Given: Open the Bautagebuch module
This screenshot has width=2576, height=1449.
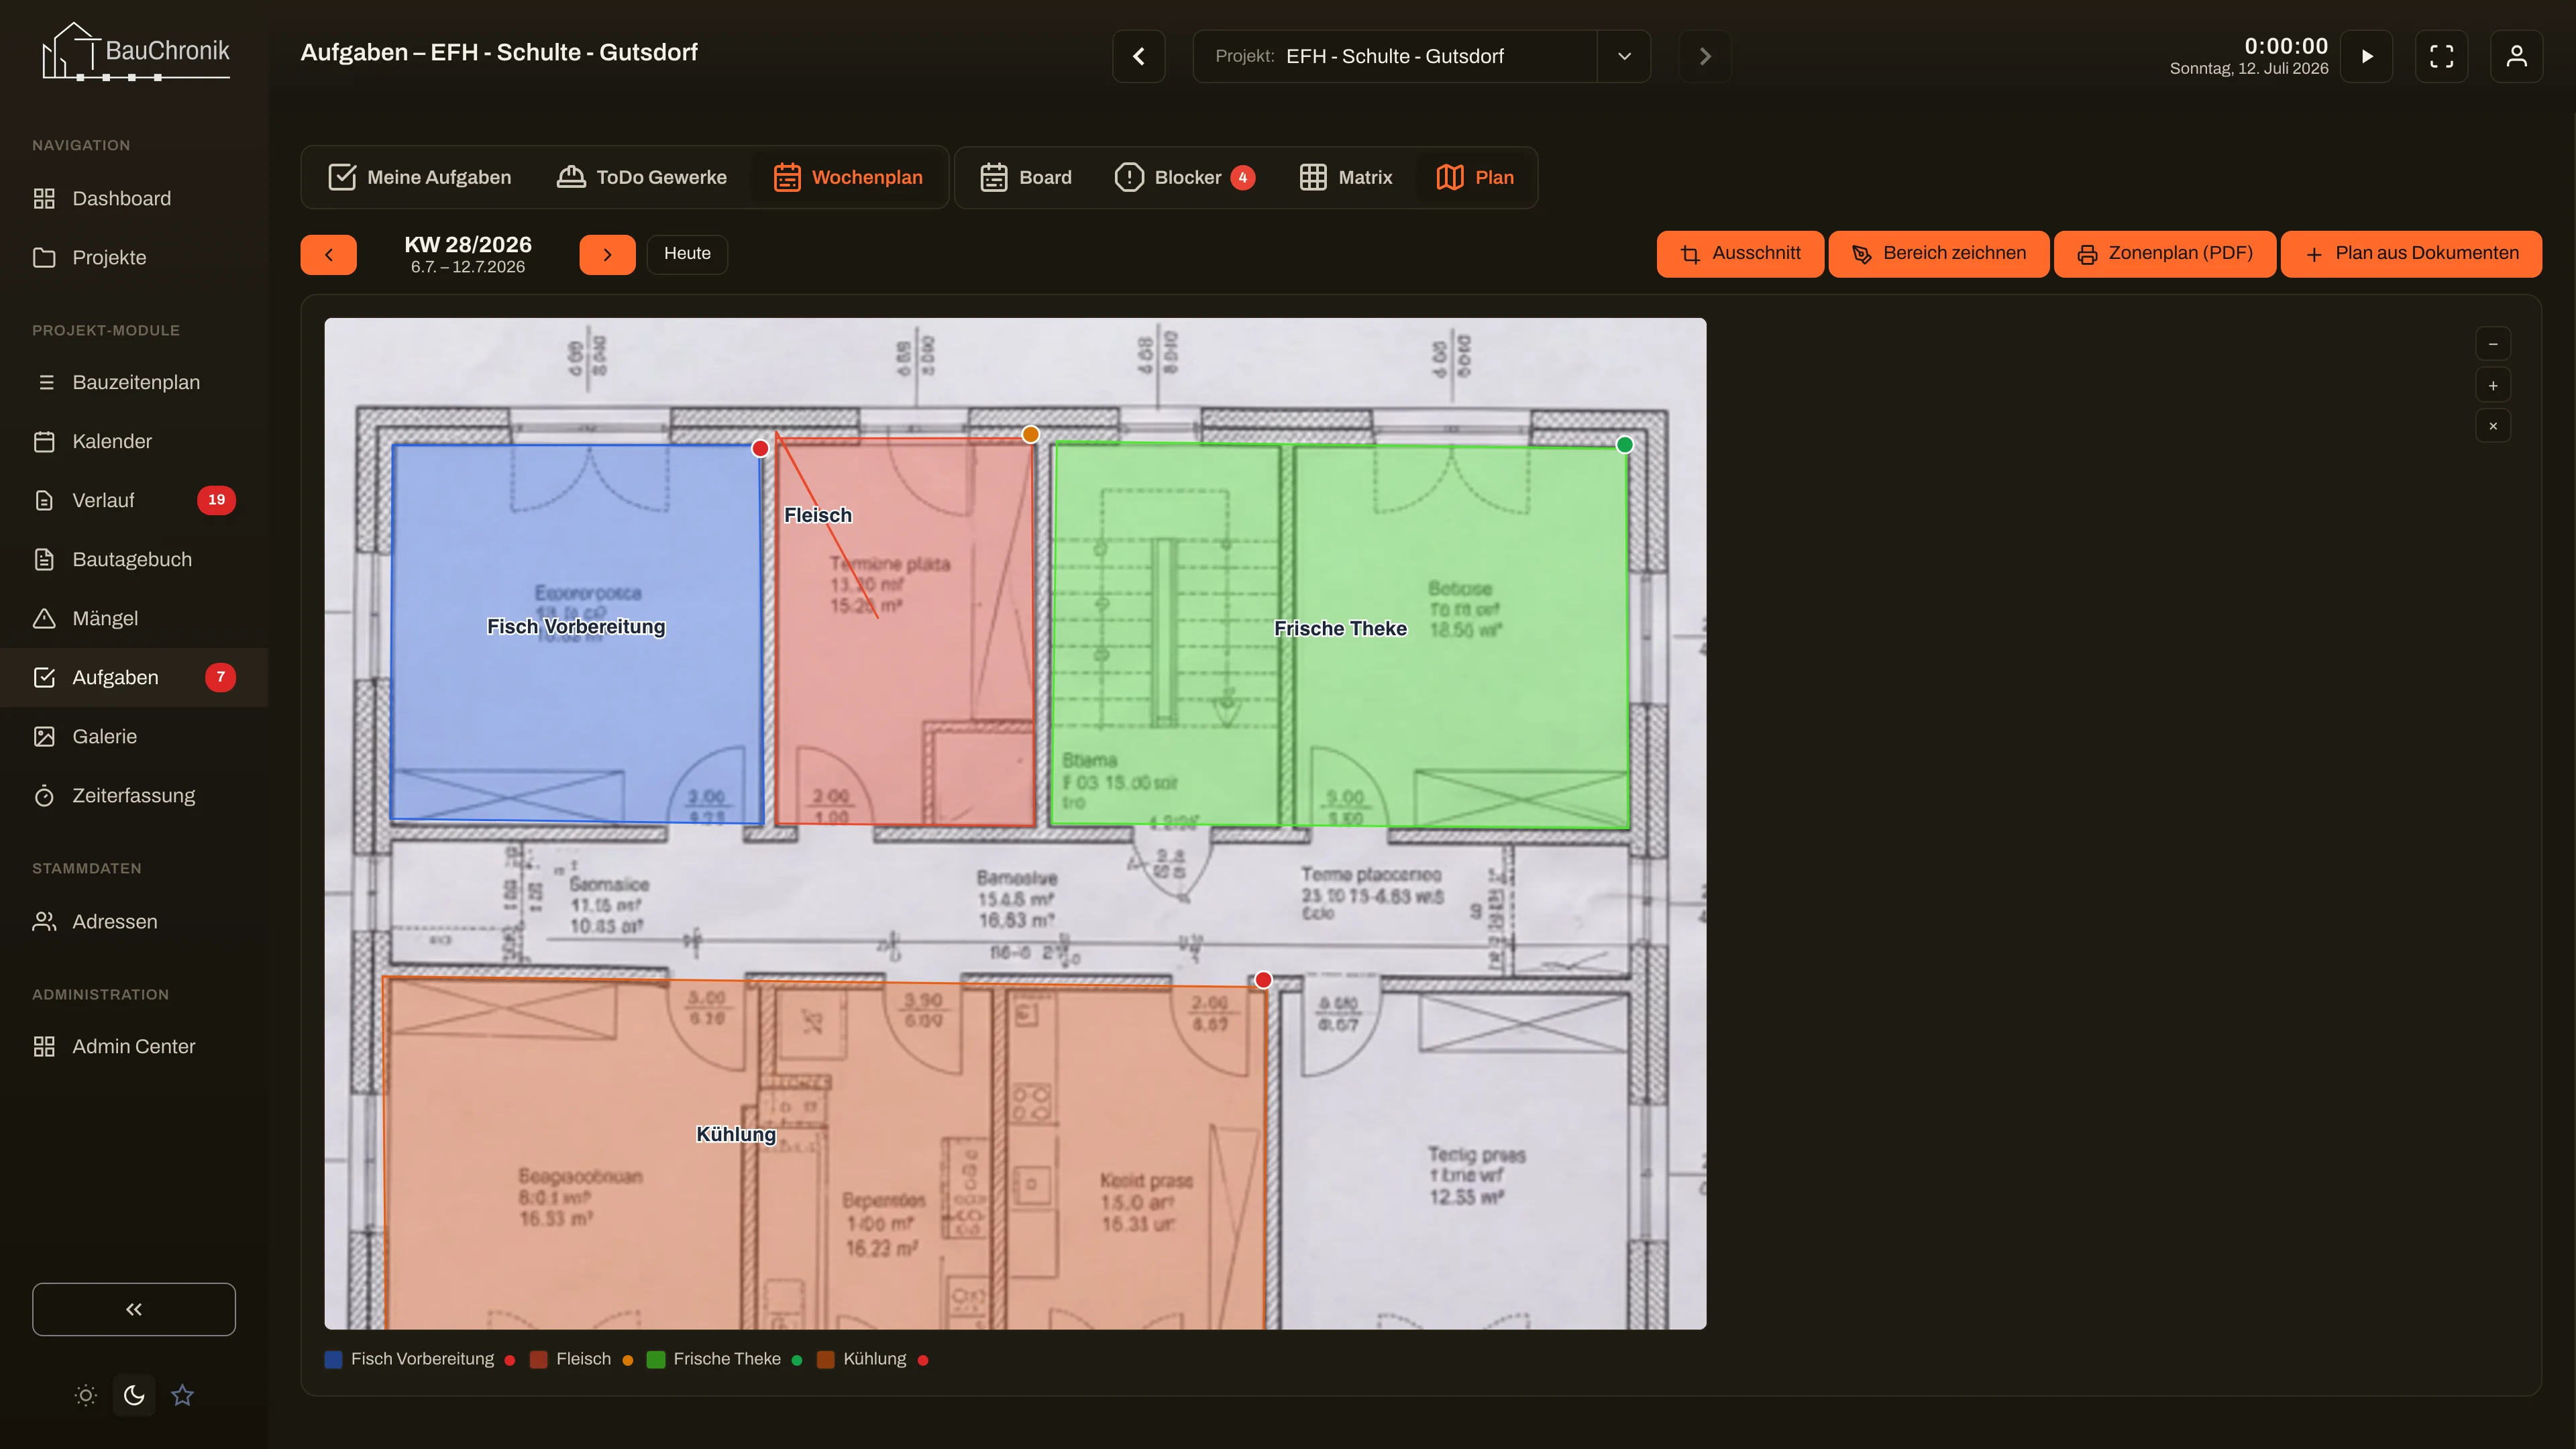Looking at the screenshot, I should [134, 559].
